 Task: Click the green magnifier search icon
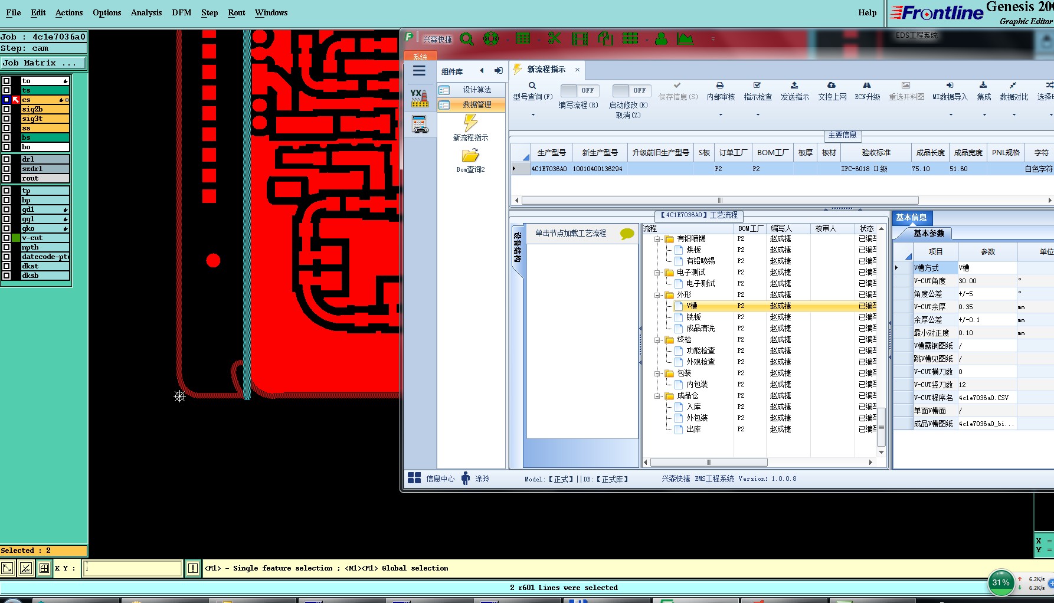pyautogui.click(x=466, y=39)
